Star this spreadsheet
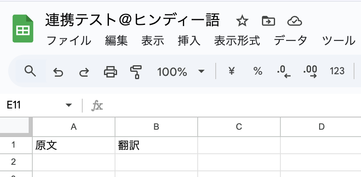The height and width of the screenshot is (177, 361). tap(242, 21)
